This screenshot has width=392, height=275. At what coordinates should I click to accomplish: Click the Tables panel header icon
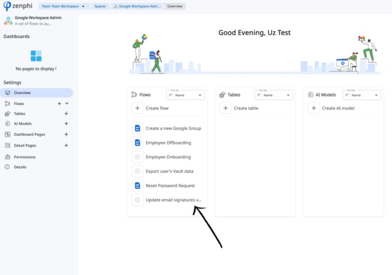(x=222, y=95)
